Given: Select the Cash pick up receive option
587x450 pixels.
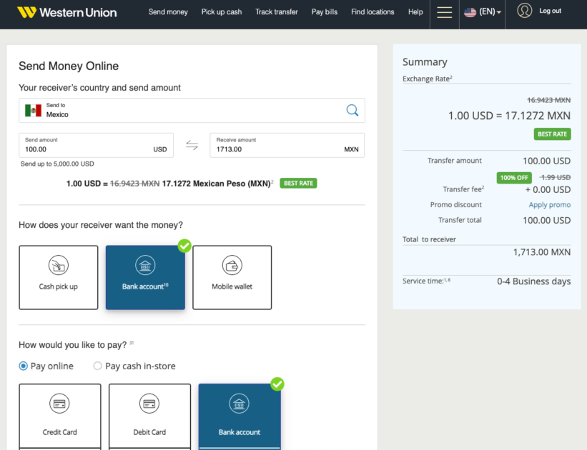Looking at the screenshot, I should click(x=59, y=277).
